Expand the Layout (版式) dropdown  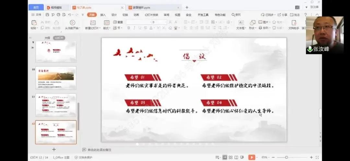[107, 28]
